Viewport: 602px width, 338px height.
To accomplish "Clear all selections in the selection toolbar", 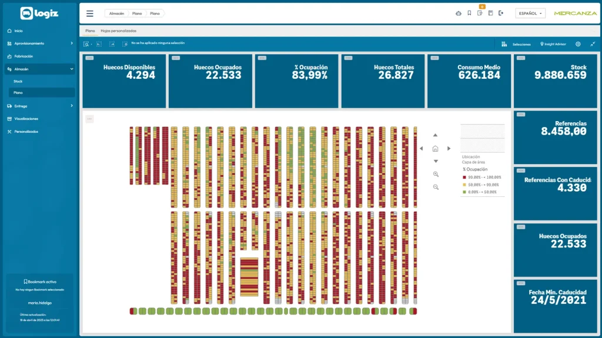I will click(125, 44).
